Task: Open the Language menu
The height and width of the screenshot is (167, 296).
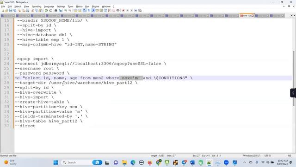Action: (49, 6)
